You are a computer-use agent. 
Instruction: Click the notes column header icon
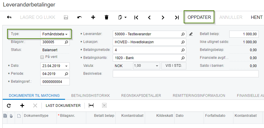5,116
